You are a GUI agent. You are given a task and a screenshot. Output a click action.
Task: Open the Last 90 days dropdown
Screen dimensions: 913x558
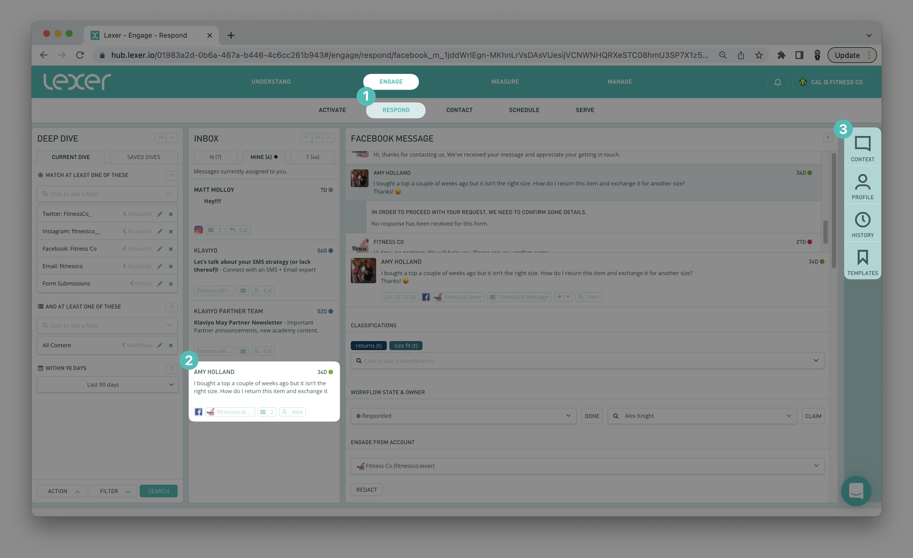[x=107, y=384]
